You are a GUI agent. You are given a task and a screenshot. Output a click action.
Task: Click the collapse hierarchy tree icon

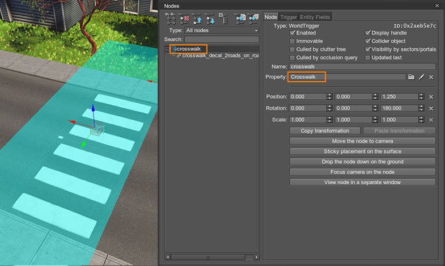[x=223, y=18]
